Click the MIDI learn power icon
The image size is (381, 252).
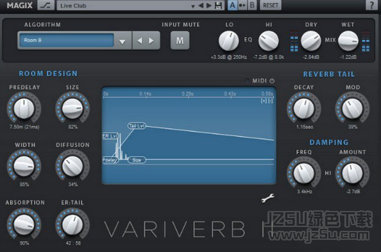(x=272, y=81)
